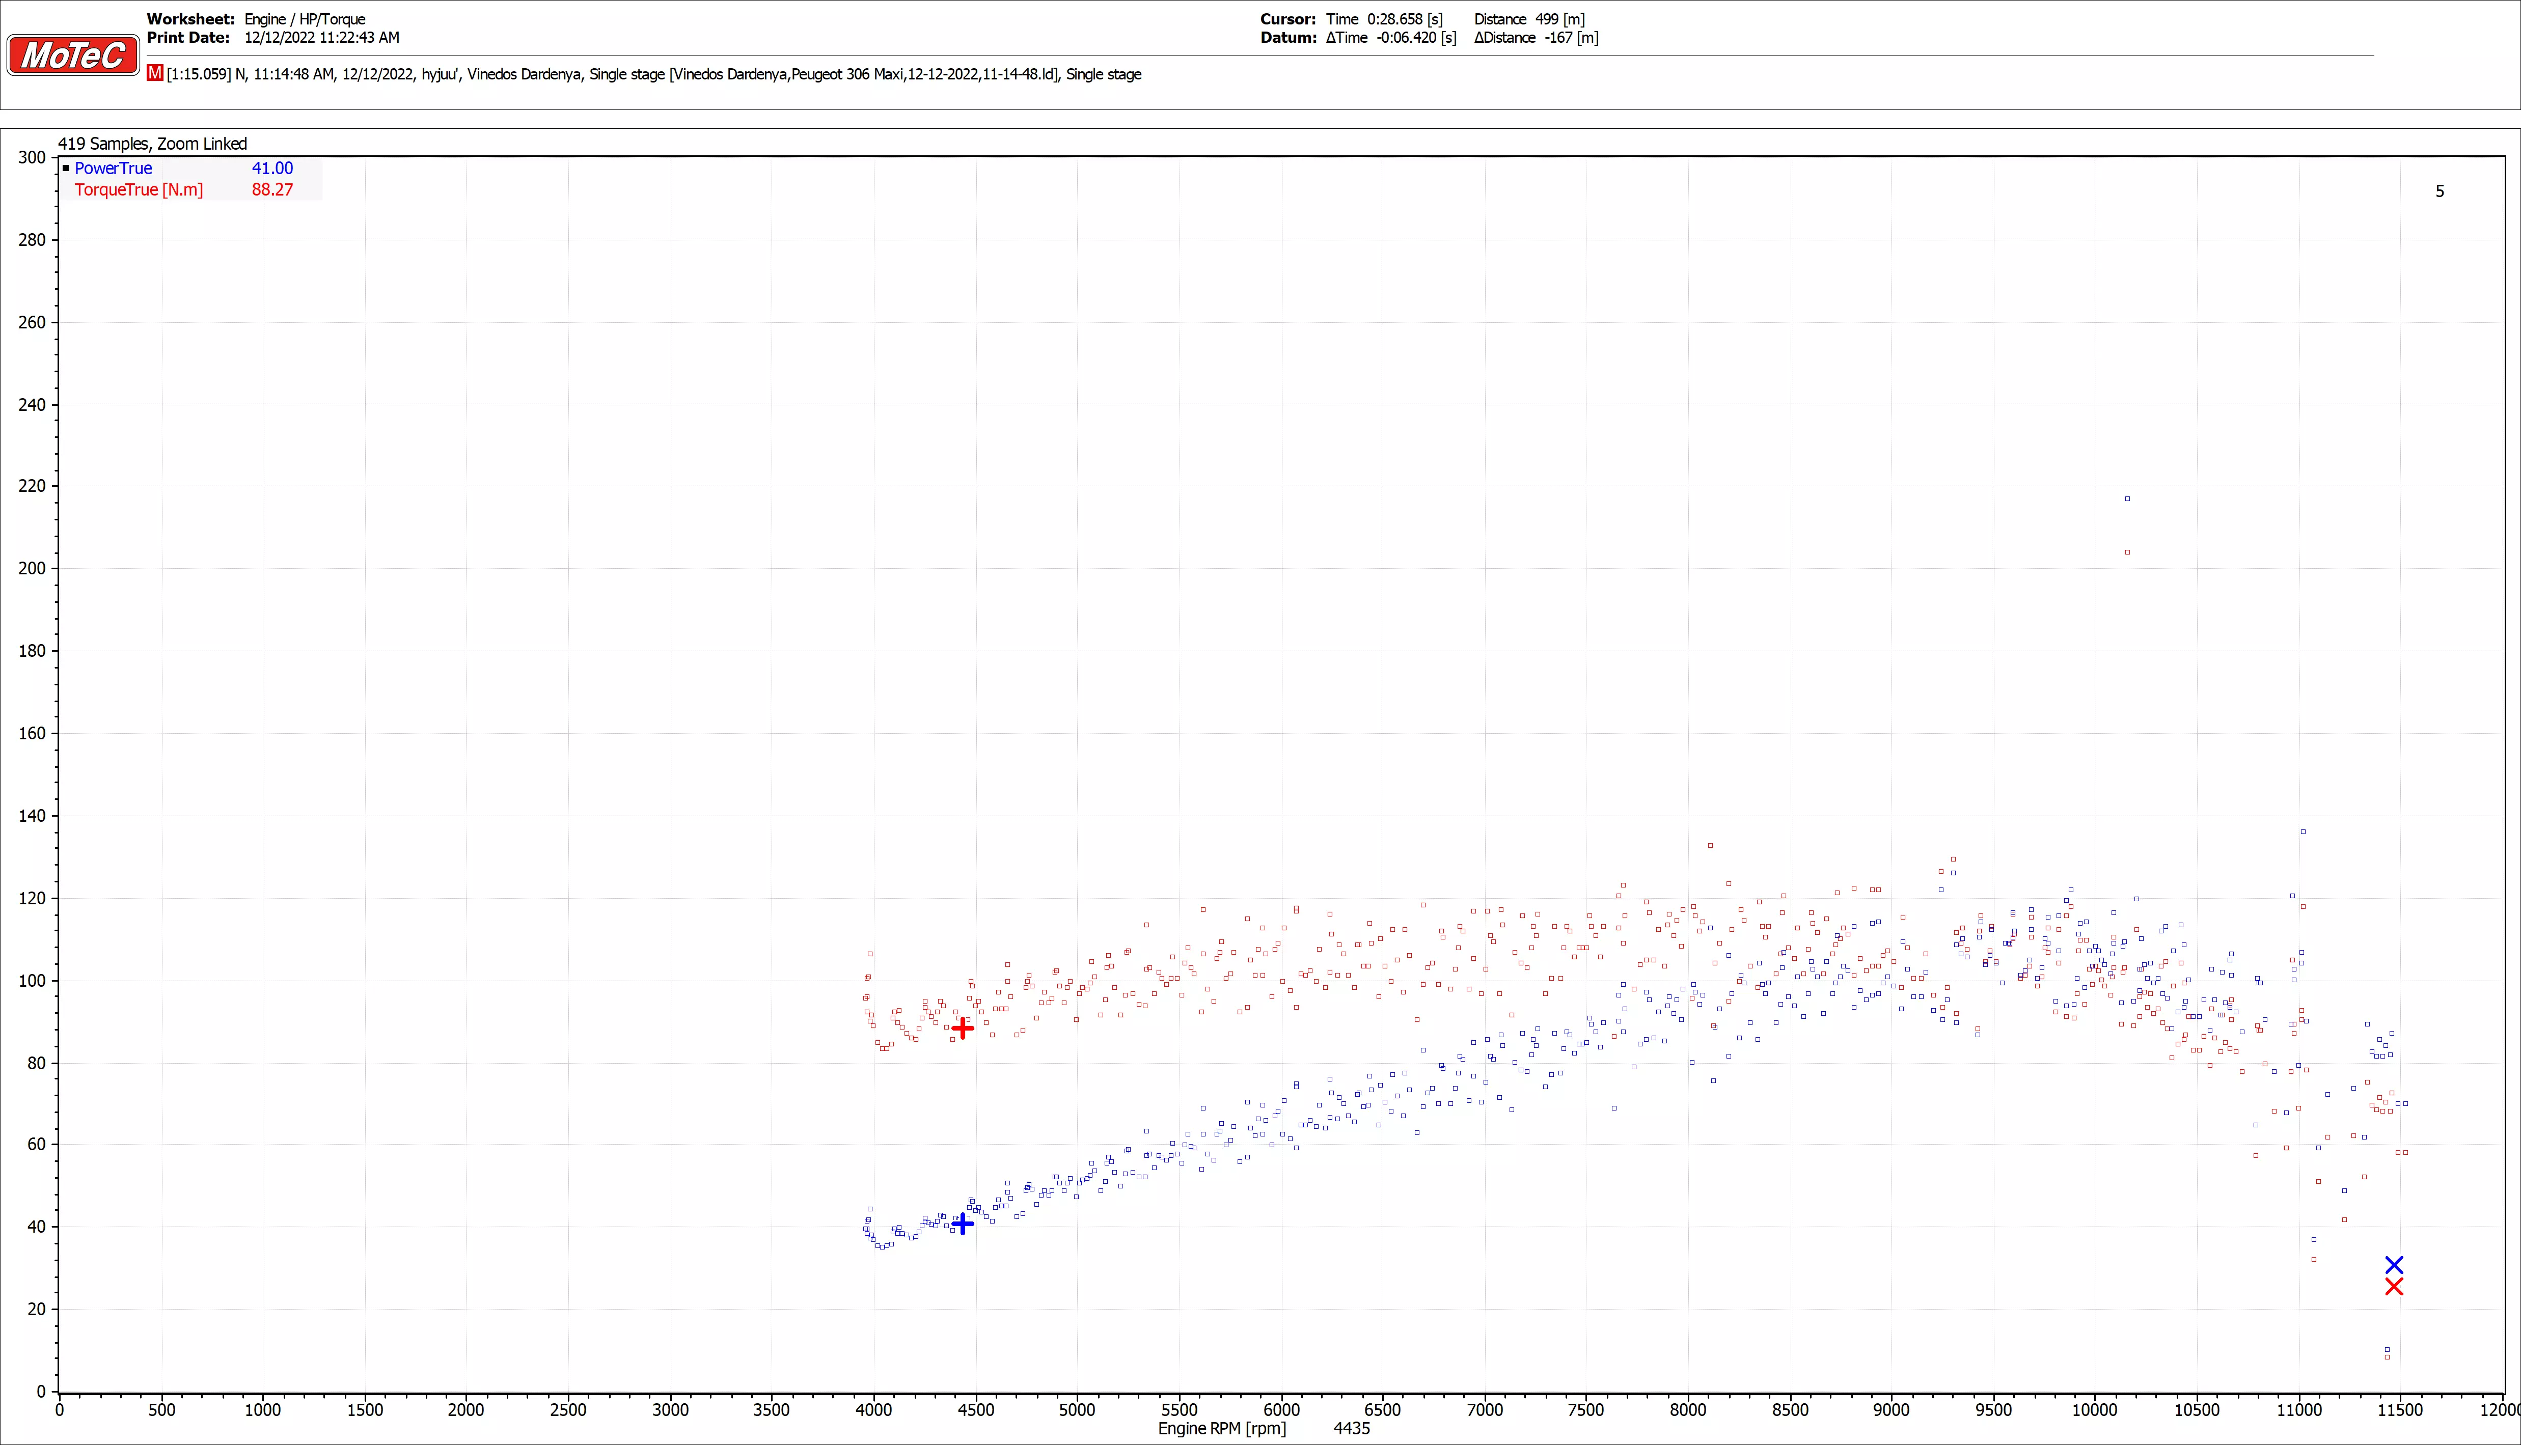Click the outlier red point near 204
The image size is (2521, 1445).
pyautogui.click(x=2127, y=552)
